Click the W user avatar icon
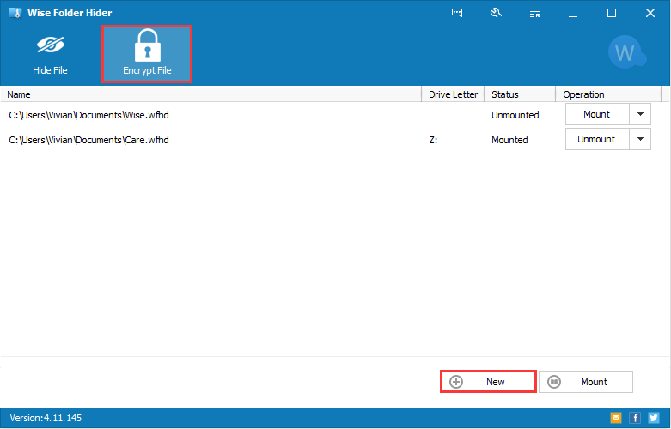Image resolution: width=671 pixels, height=429 pixels. pos(627,52)
